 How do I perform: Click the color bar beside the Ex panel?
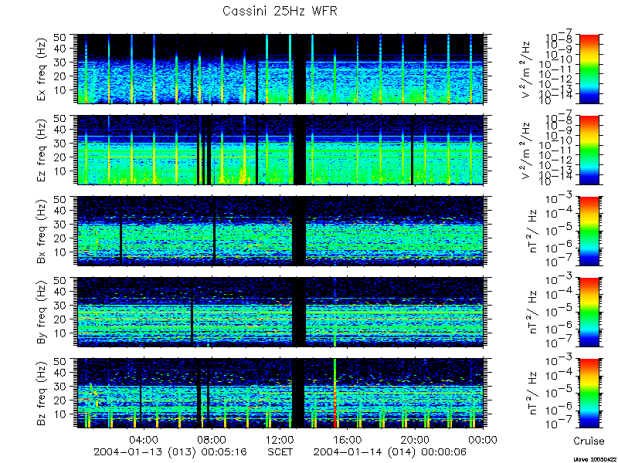[589, 69]
